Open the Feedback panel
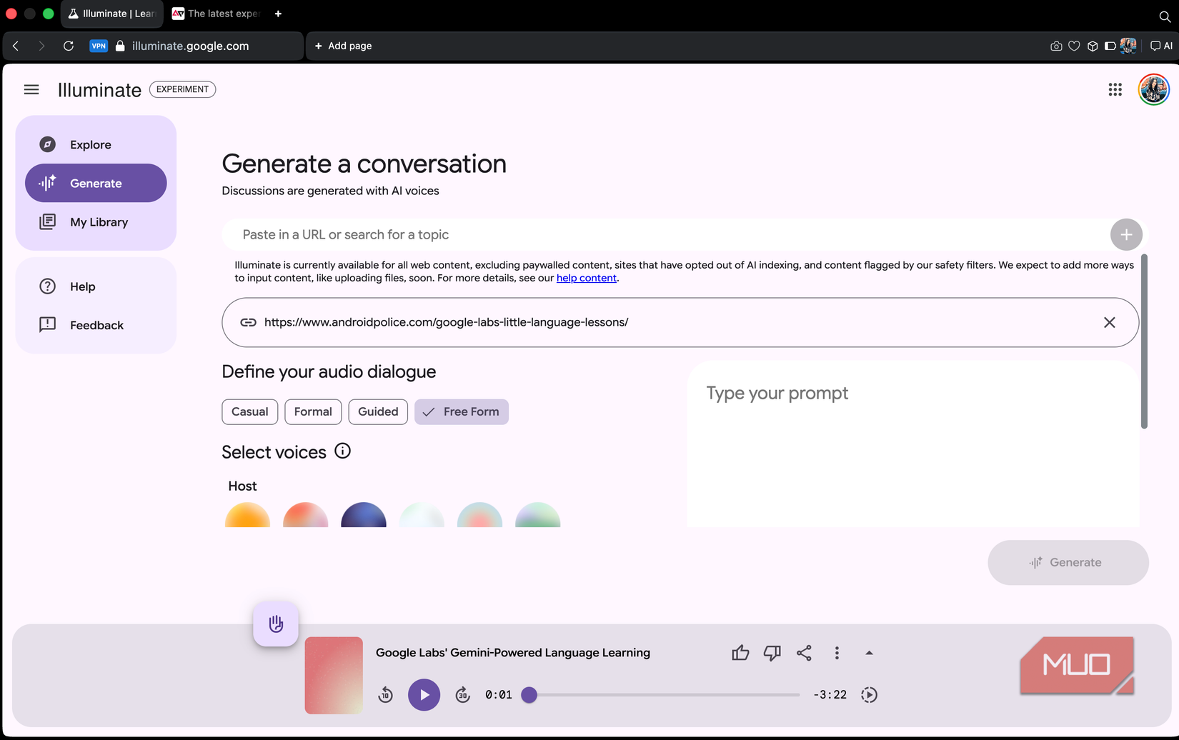The height and width of the screenshot is (740, 1179). coord(96,324)
